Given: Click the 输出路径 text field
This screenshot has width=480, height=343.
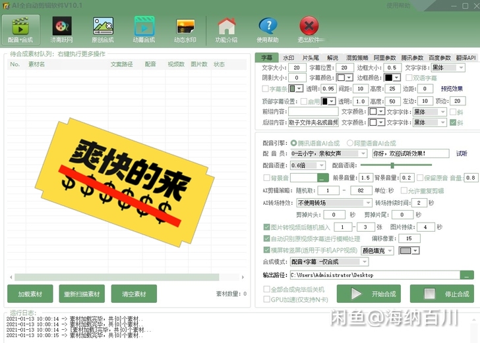Looking at the screenshot, I should [x=375, y=275].
